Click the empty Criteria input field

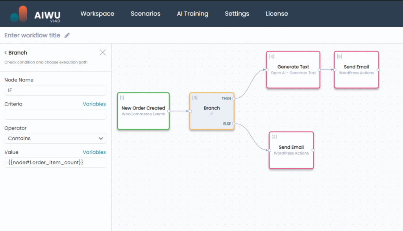55,114
